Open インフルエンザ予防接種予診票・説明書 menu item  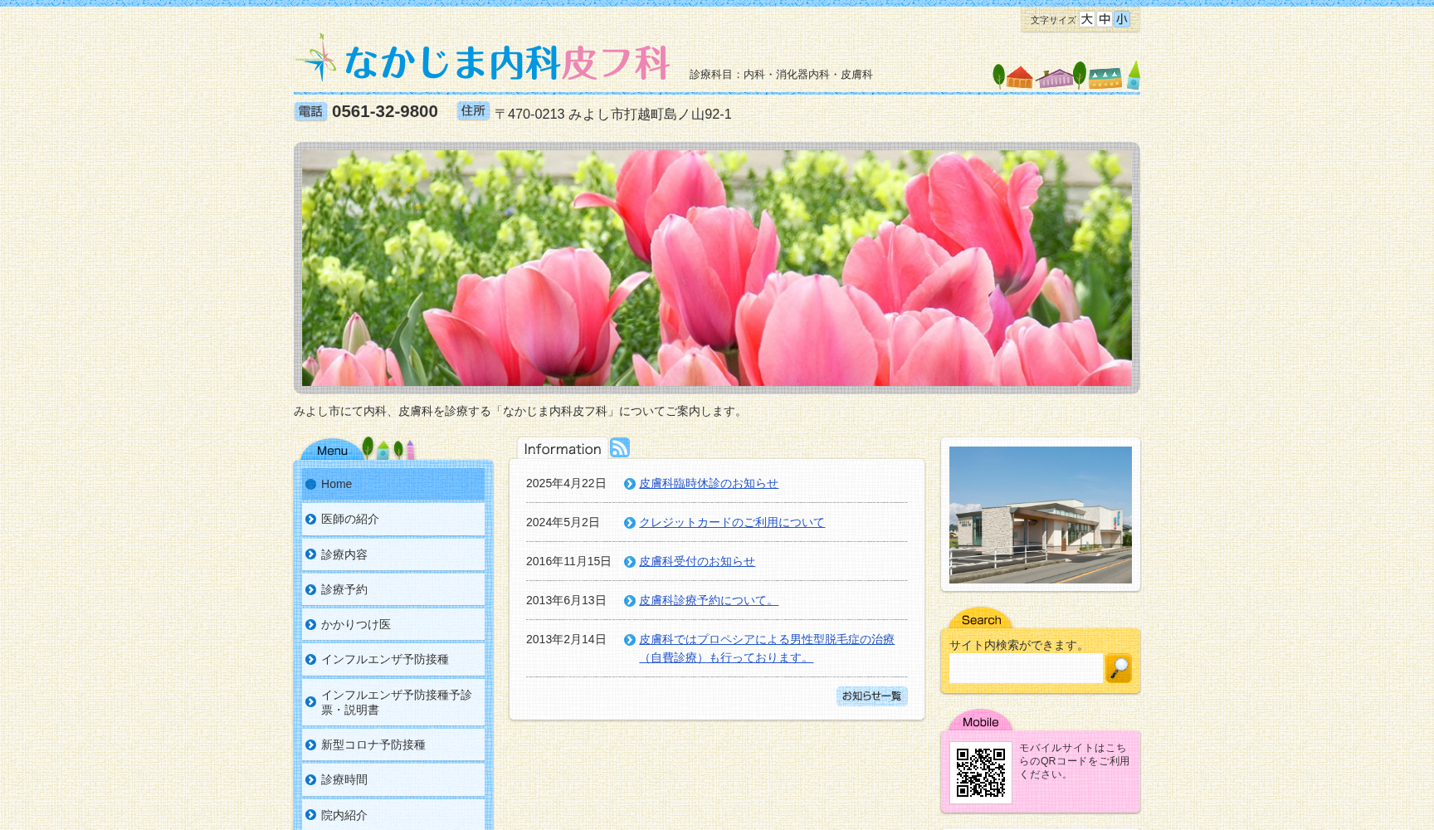coord(393,702)
